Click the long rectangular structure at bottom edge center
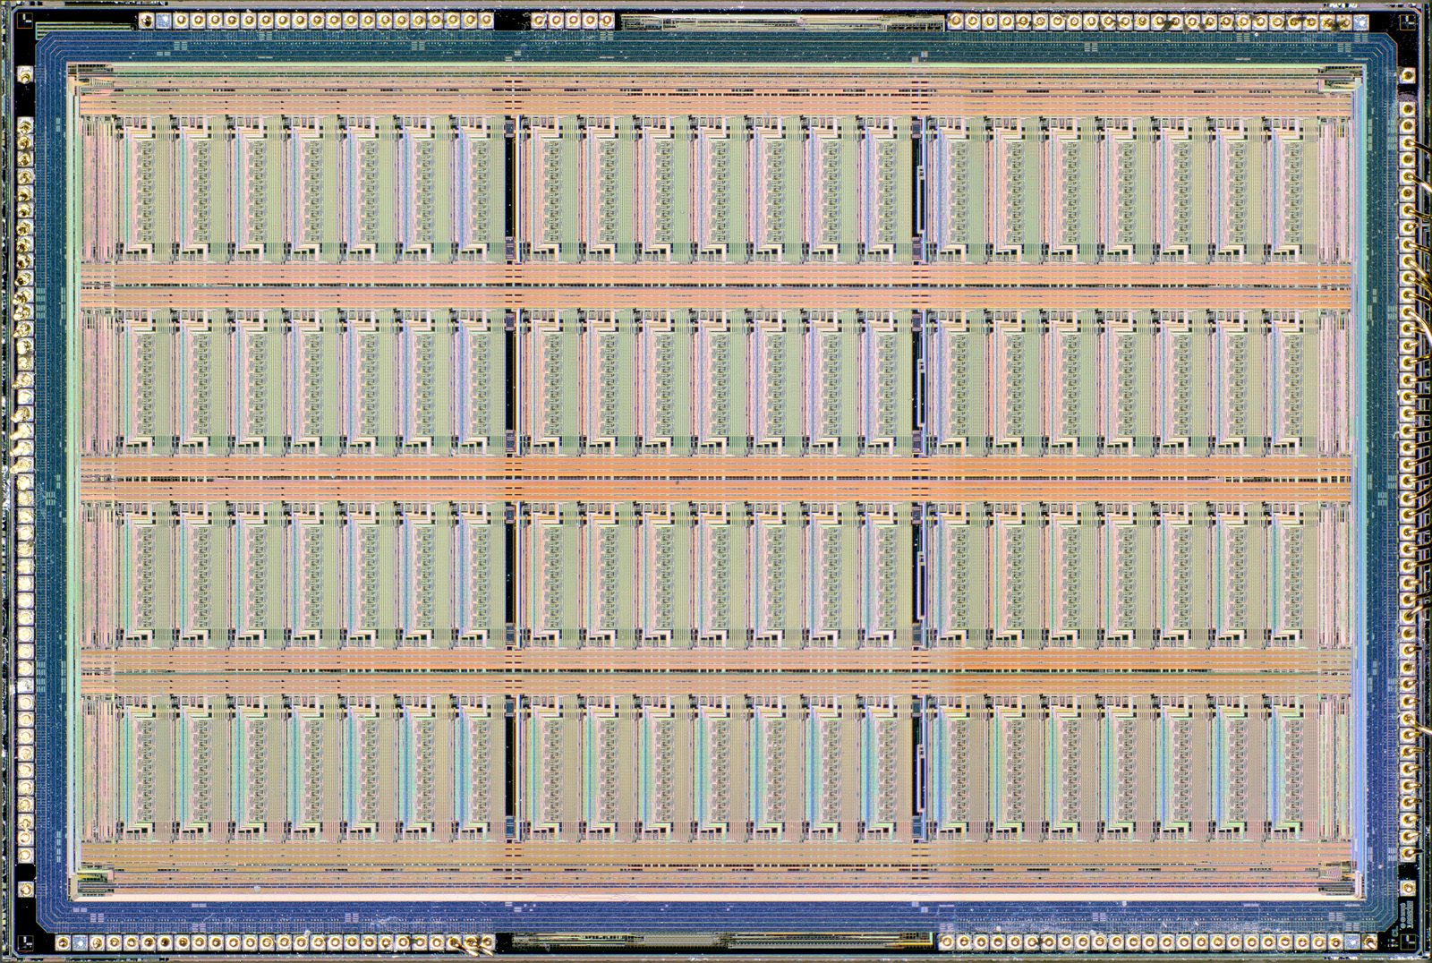The width and height of the screenshot is (1432, 963). tap(716, 941)
